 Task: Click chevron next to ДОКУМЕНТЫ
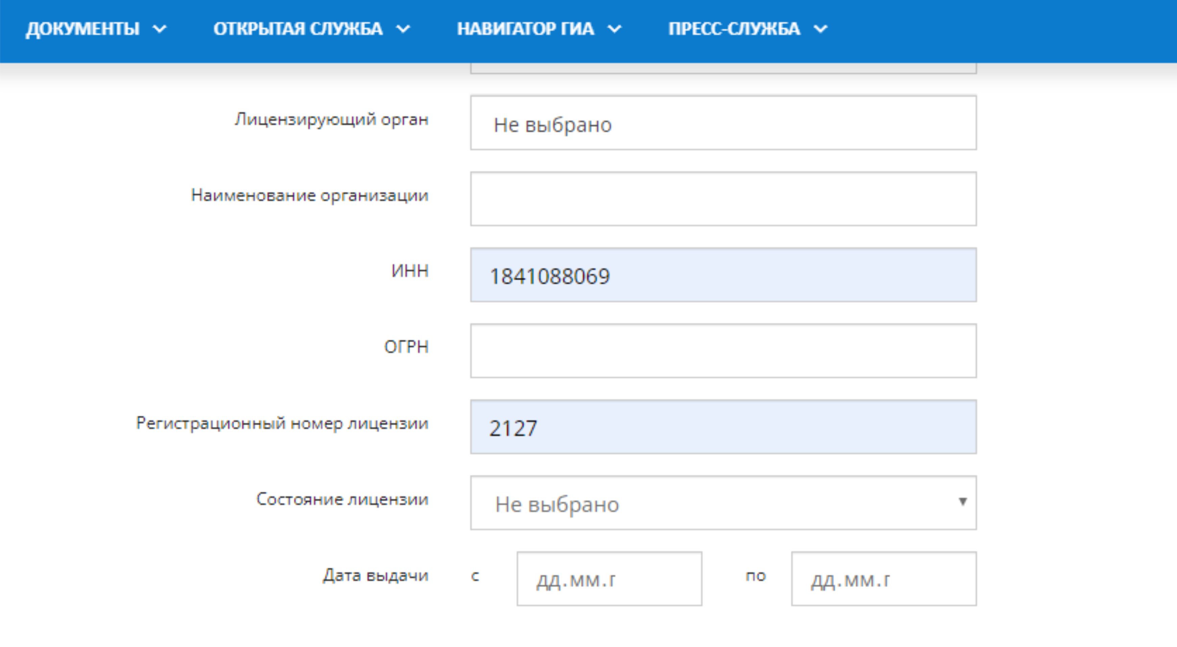pos(160,29)
